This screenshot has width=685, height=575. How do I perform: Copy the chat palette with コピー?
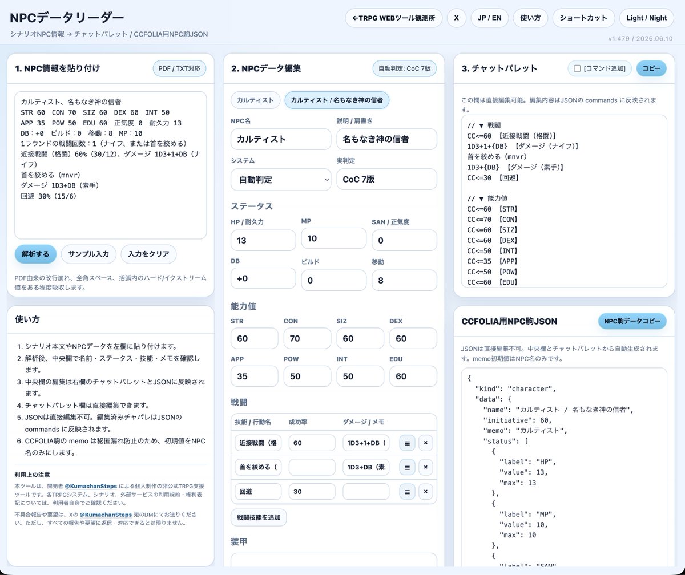651,68
